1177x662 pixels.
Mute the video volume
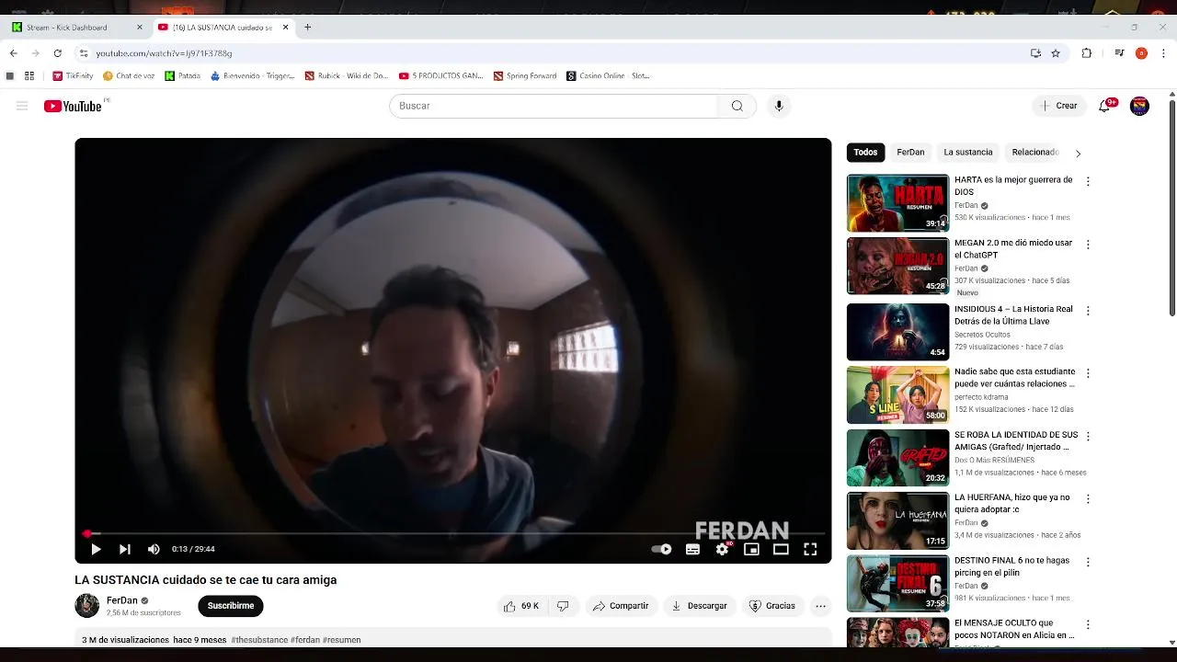[x=154, y=549]
